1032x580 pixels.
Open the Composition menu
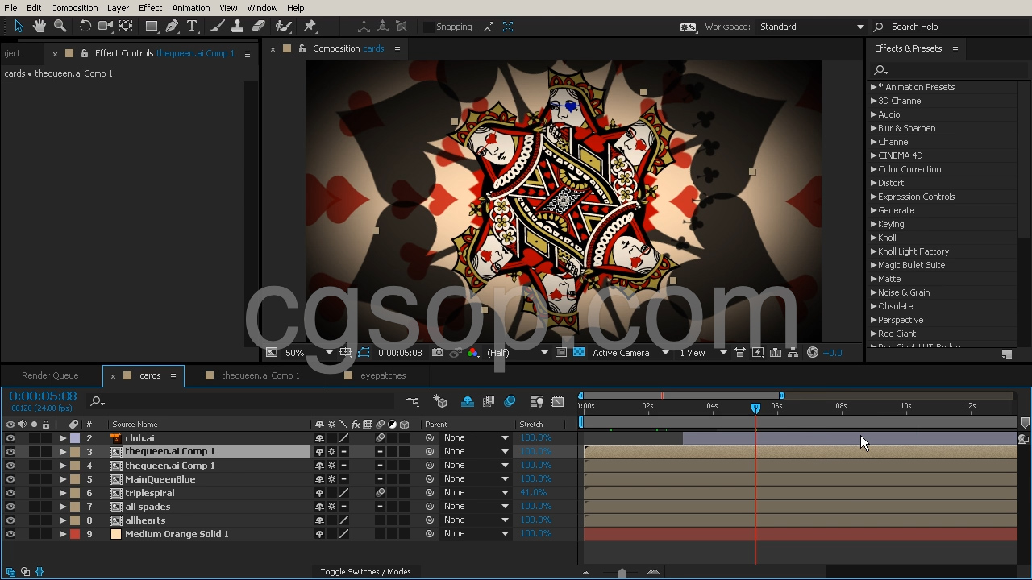(74, 8)
